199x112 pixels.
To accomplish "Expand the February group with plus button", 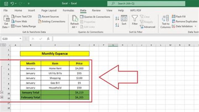I will [x=2, y=97].
